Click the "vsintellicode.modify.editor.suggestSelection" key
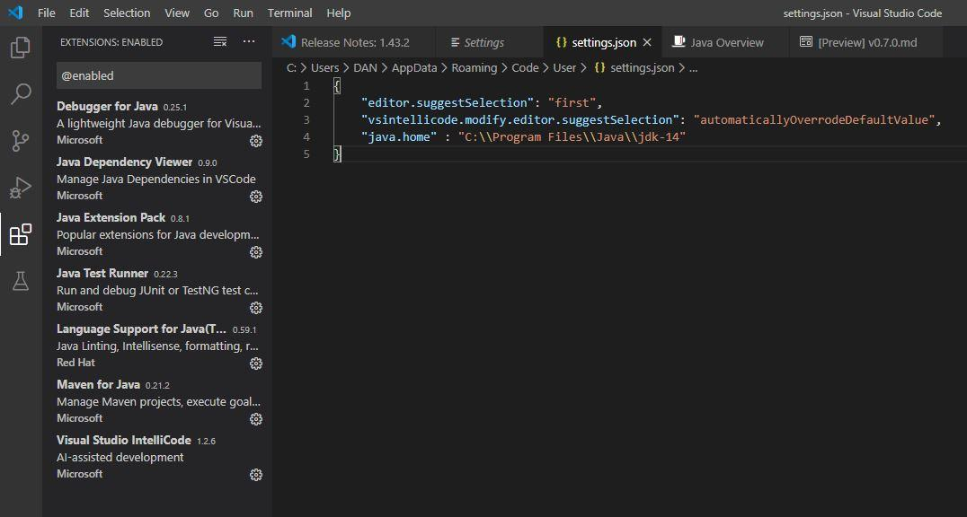The width and height of the screenshot is (967, 517). (x=520, y=119)
